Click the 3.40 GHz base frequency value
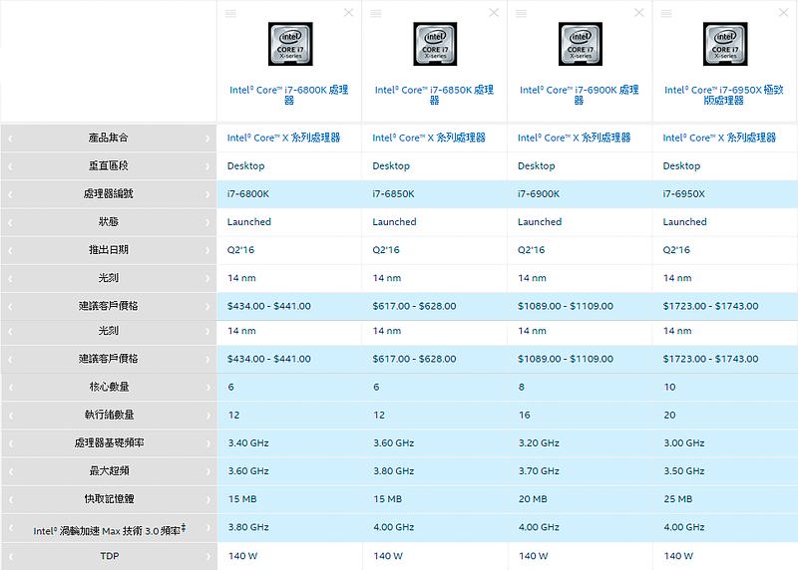The width and height of the screenshot is (798, 570). coord(248,442)
